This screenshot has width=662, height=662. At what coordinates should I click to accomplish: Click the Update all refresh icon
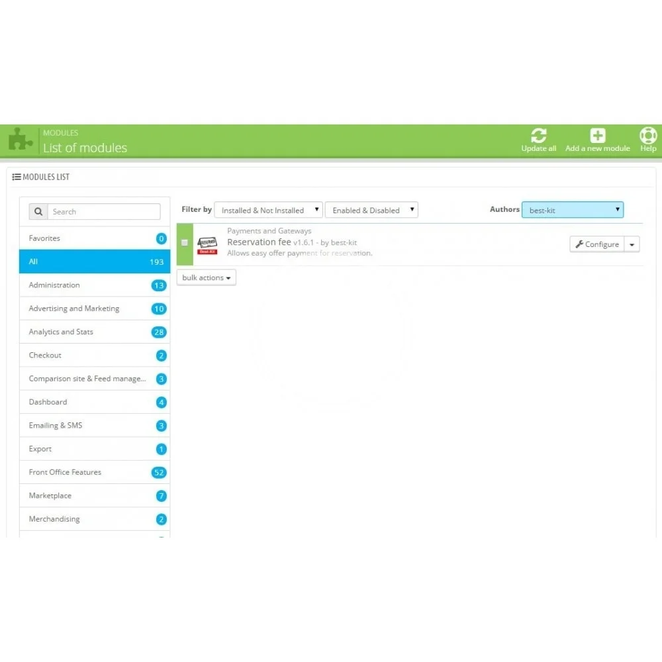point(538,136)
